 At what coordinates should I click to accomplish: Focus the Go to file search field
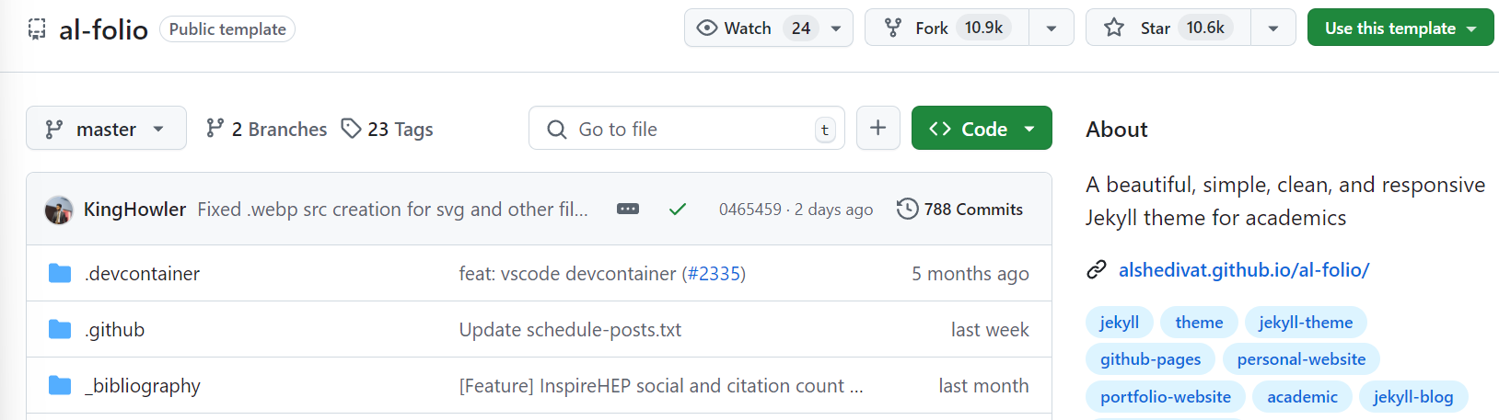pos(687,129)
